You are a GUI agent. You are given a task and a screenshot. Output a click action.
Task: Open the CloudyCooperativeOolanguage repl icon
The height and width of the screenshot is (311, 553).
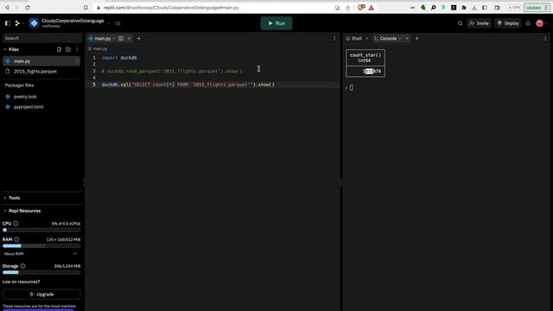click(35, 23)
